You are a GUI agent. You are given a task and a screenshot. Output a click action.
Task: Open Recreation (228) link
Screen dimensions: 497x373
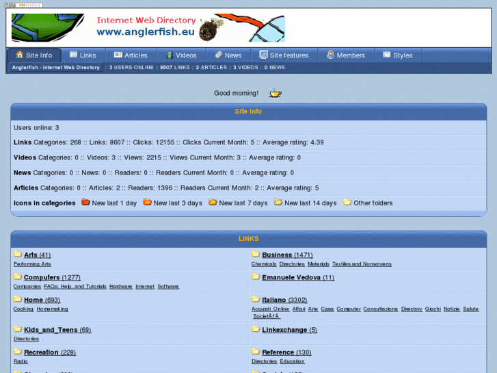point(50,352)
